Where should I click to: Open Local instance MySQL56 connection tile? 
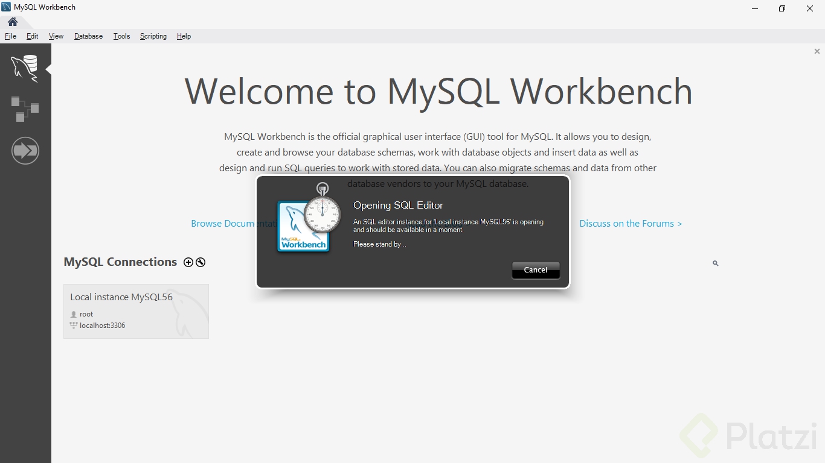(136, 311)
